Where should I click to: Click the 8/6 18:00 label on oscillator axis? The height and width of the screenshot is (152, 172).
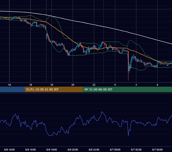click(52, 149)
